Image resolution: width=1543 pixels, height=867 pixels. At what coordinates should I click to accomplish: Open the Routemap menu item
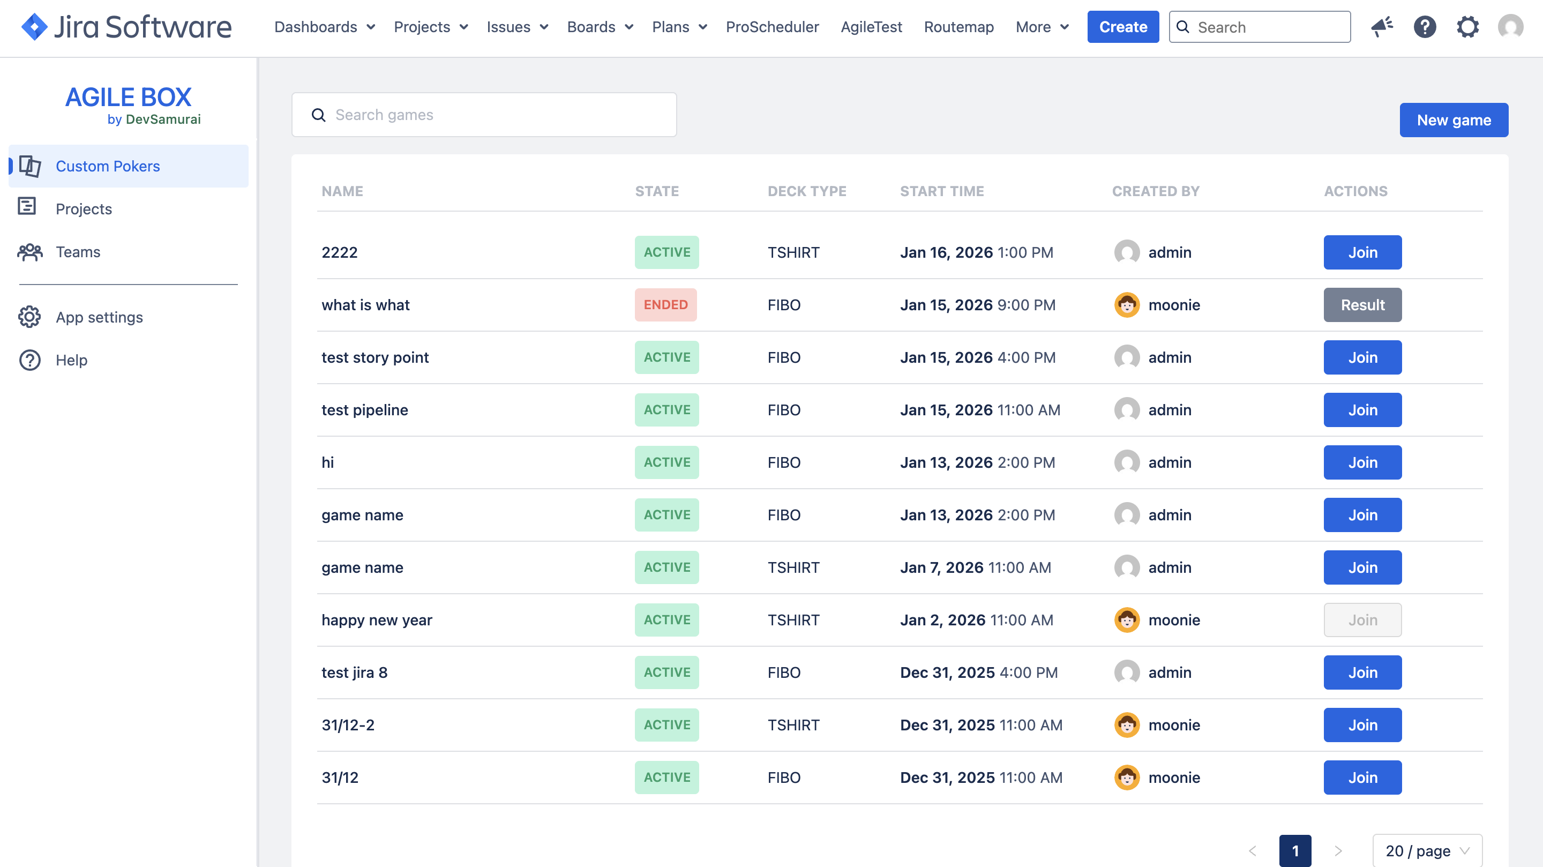pos(958,27)
